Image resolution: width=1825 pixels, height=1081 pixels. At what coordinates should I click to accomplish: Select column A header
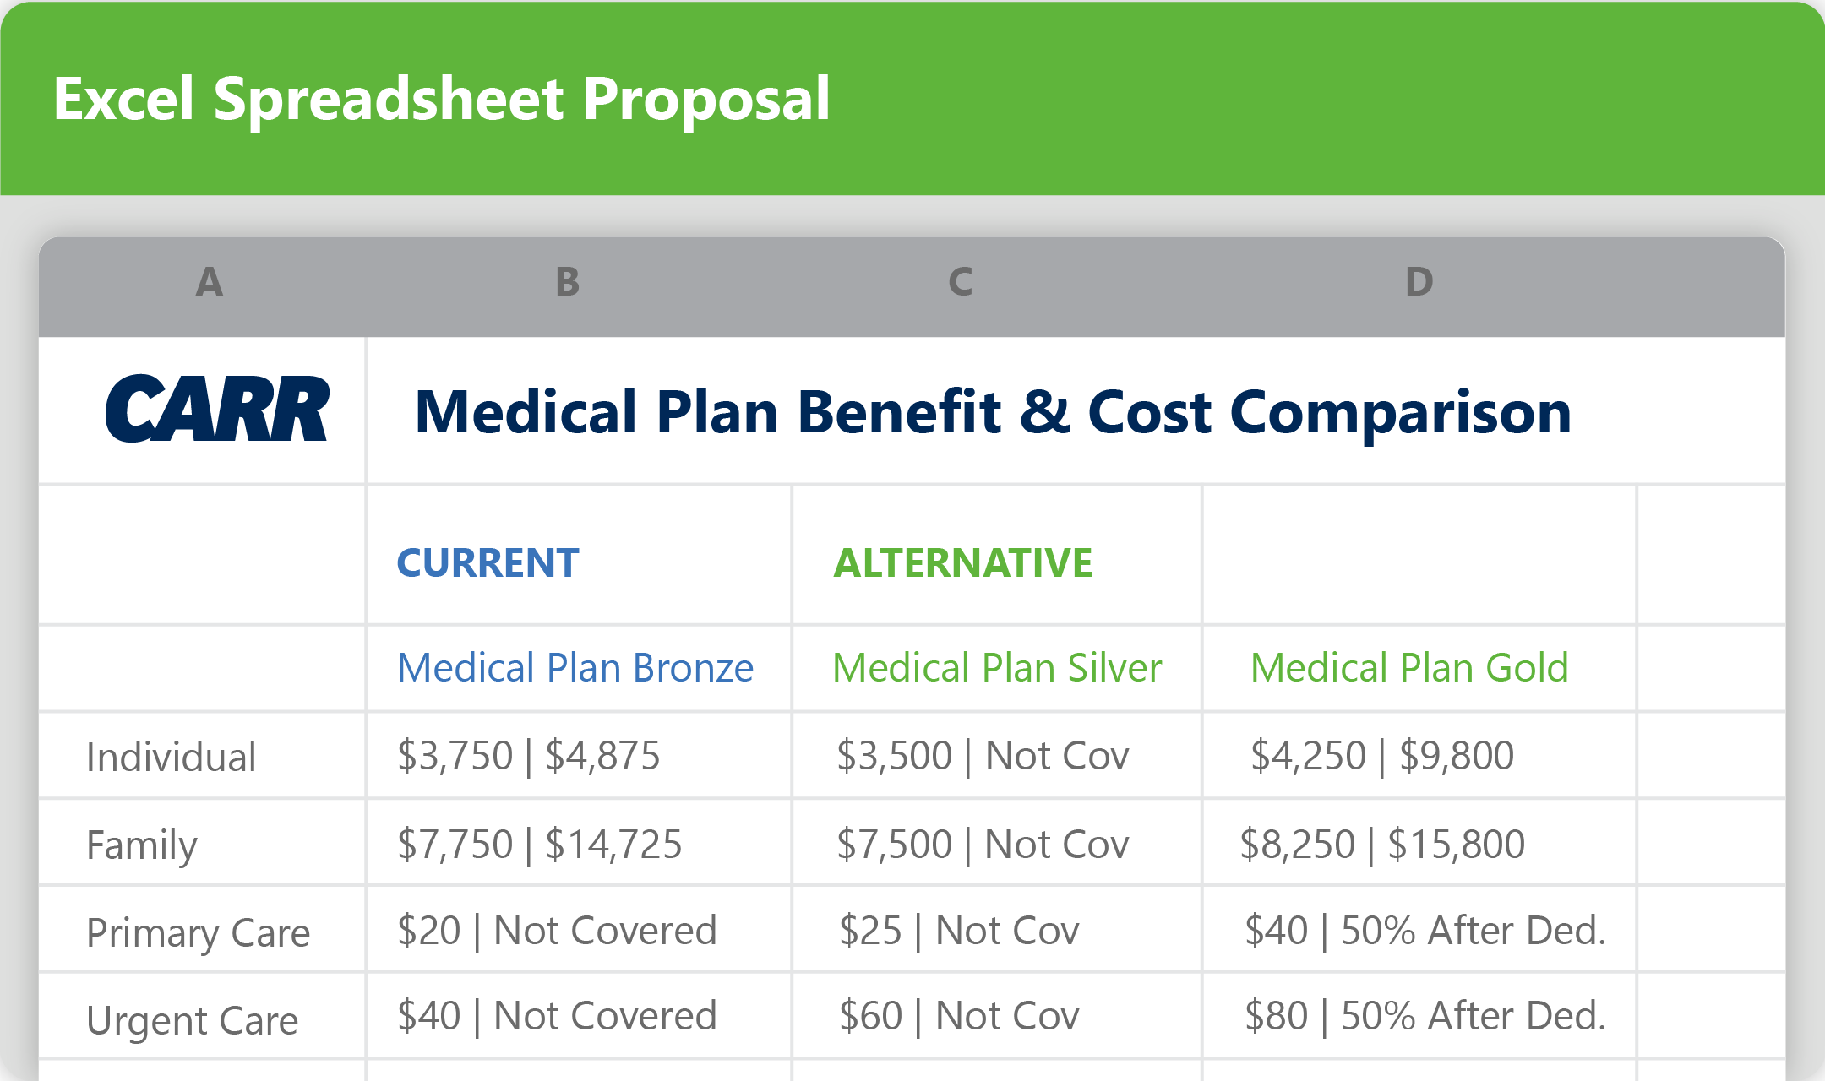(x=210, y=283)
